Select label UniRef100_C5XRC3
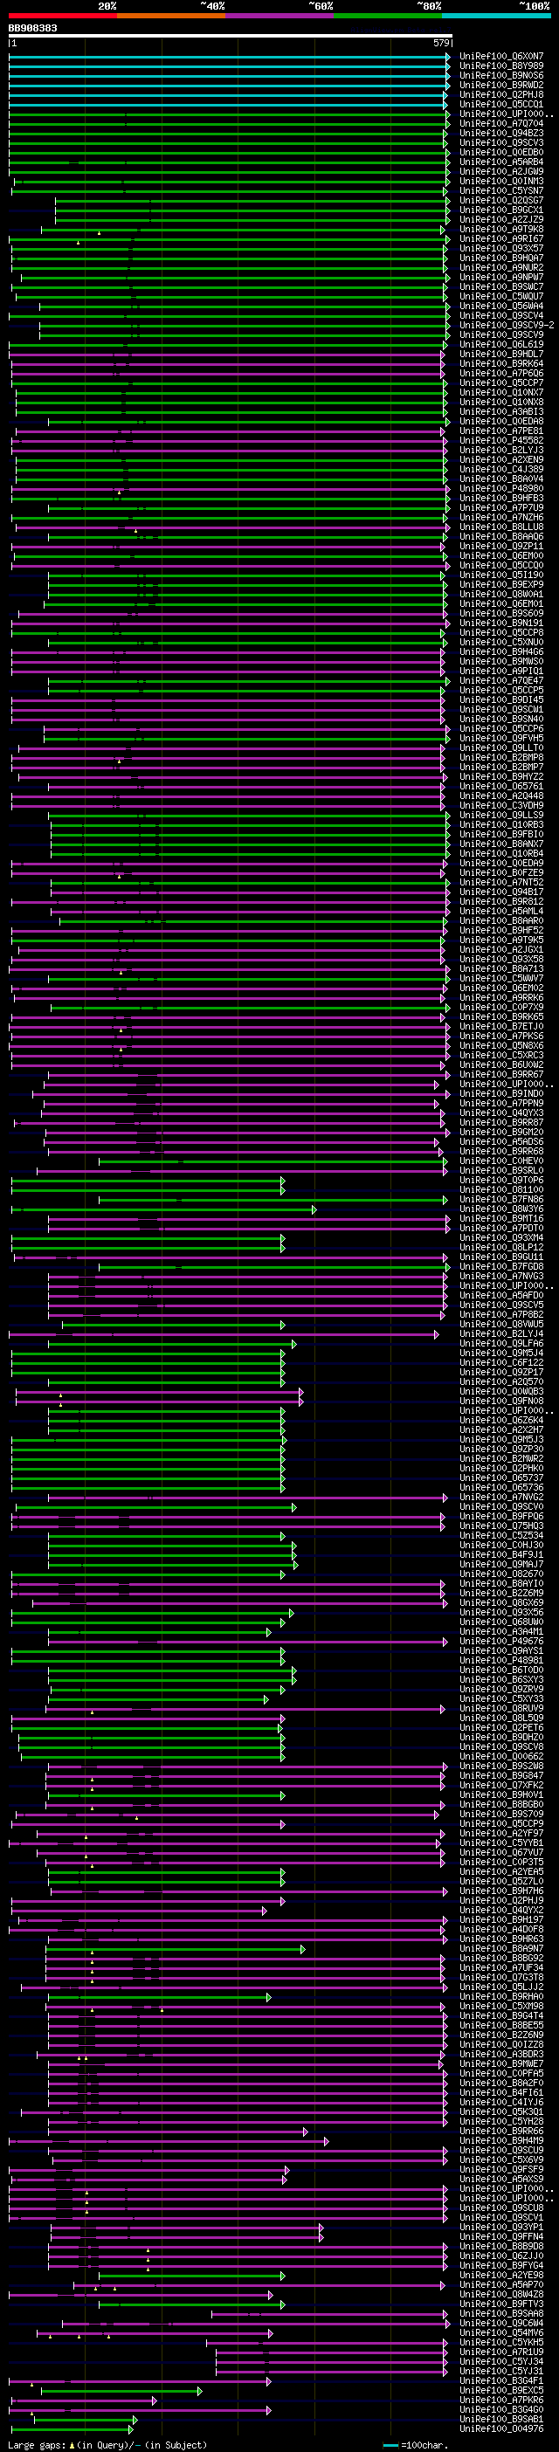 pyautogui.click(x=502, y=1056)
